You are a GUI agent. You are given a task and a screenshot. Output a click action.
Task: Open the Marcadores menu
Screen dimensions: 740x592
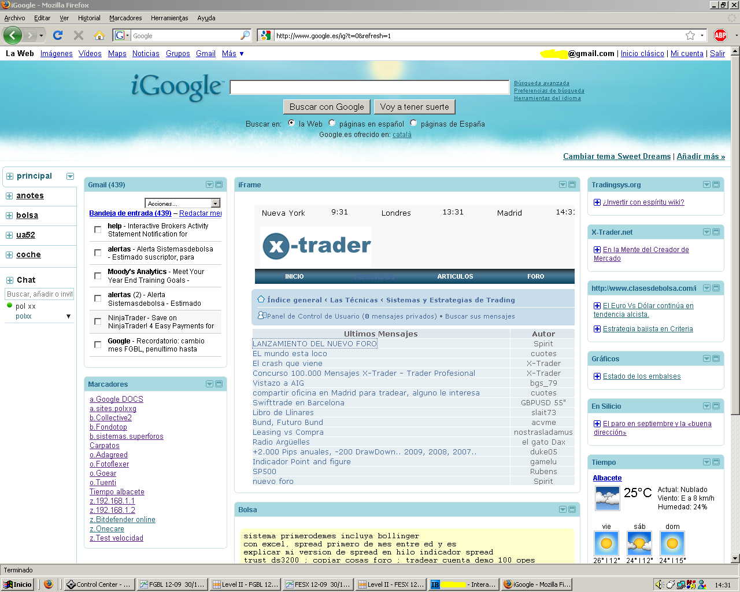[125, 18]
